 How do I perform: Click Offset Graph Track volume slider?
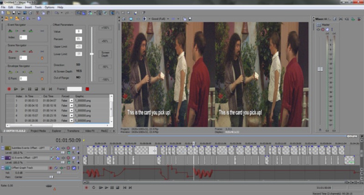point(59,173)
